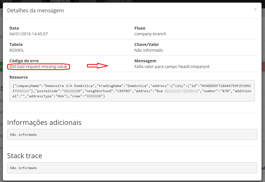Click the error code 400.bad-request-missing-value

[38, 67]
